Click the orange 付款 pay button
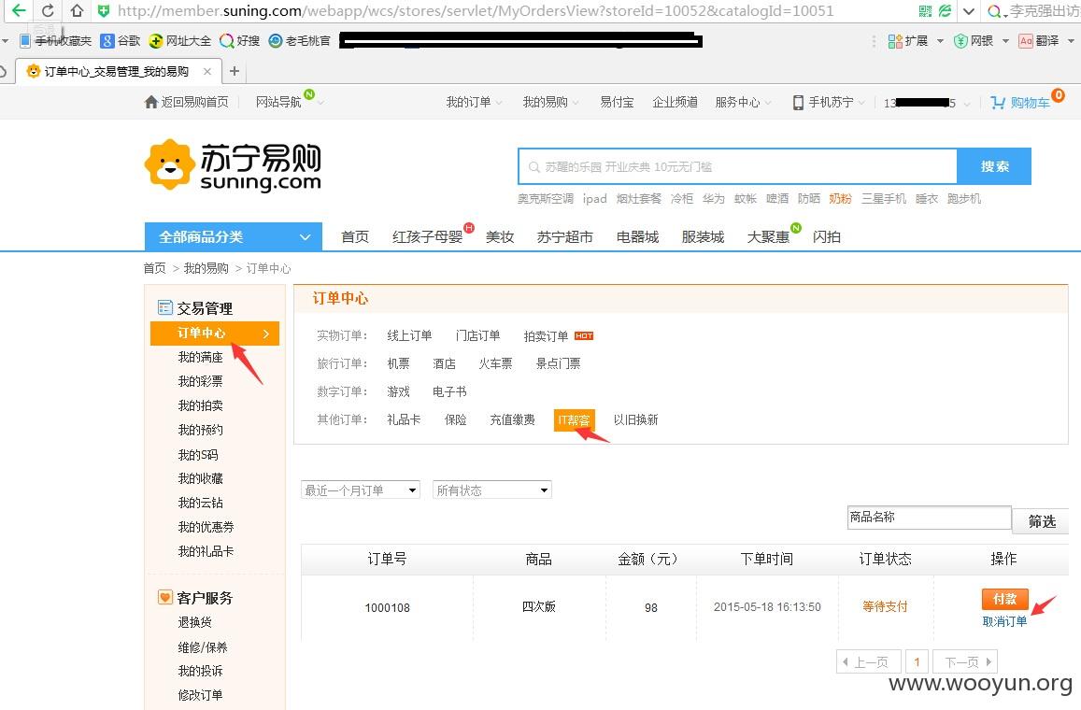This screenshot has width=1081, height=710. click(x=1004, y=598)
